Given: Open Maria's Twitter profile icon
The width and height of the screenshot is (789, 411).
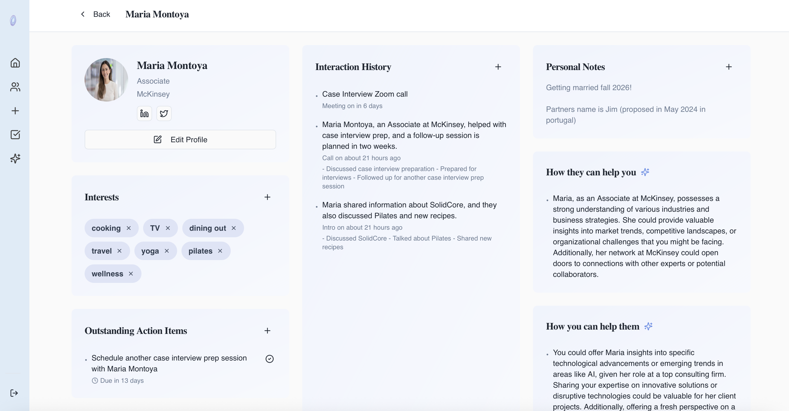Looking at the screenshot, I should point(164,114).
